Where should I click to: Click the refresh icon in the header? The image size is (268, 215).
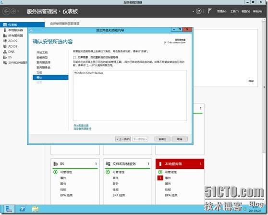tap(198, 11)
